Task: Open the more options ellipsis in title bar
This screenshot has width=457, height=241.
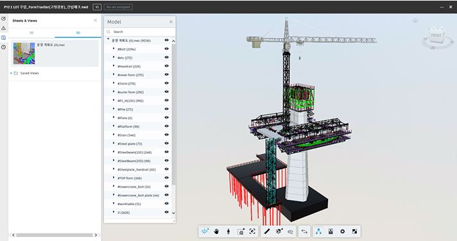Action: tap(442, 7)
